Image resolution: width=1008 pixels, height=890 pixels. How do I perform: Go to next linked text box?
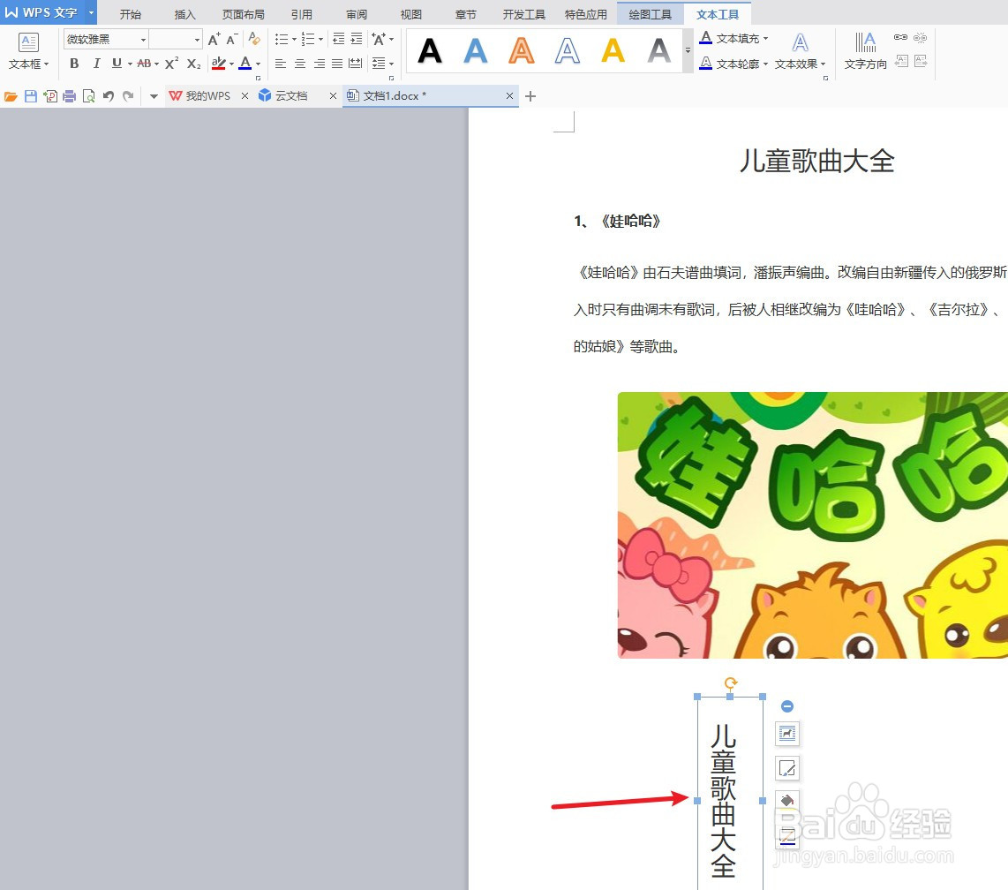pyautogui.click(x=921, y=61)
